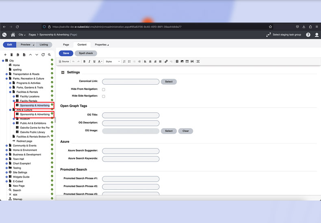The width and height of the screenshot is (321, 223).
Task: Collapse the Settings section
Action: 63,72
